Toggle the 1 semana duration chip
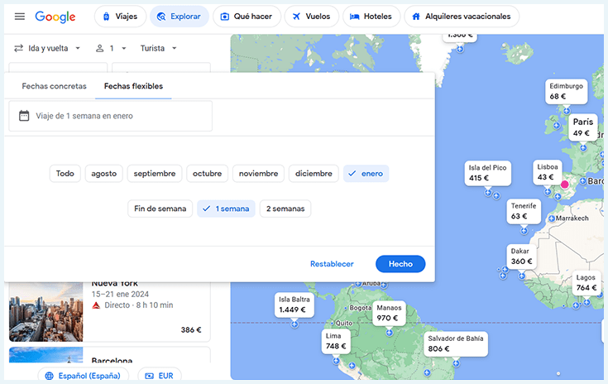 226,209
